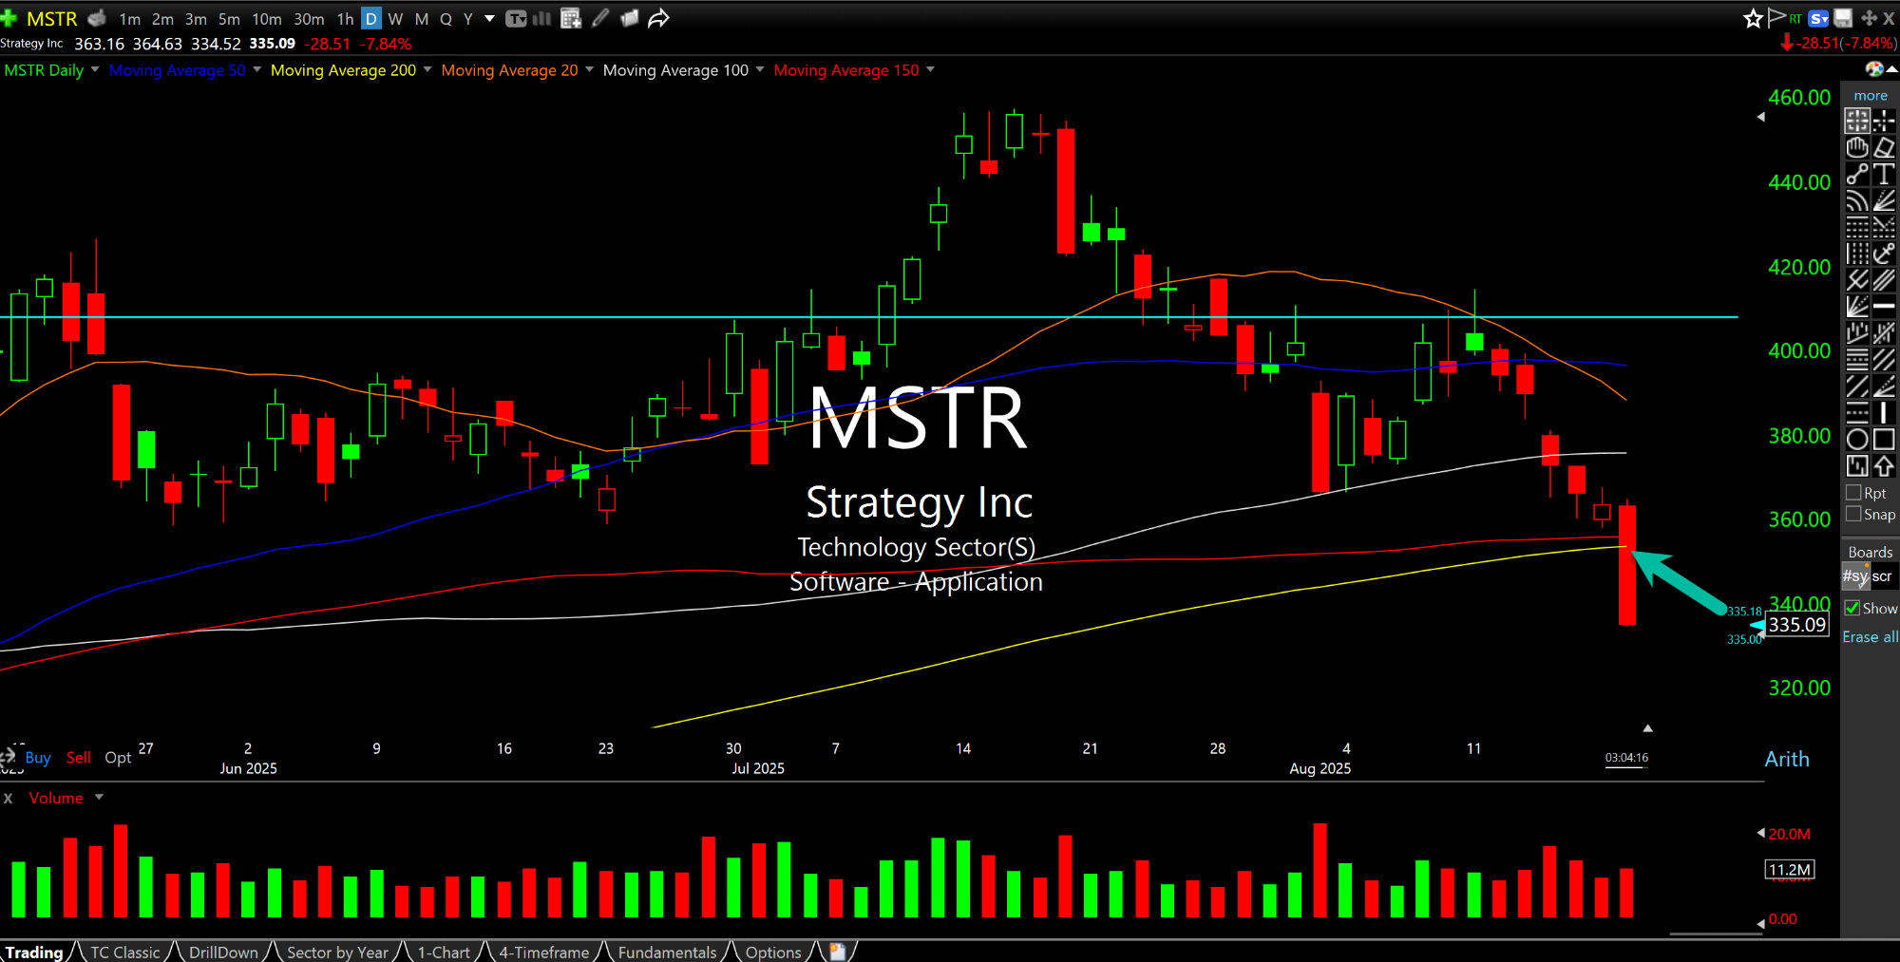The image size is (1900, 962).
Task: Click the more drawing tools link
Action: pyautogui.click(x=1871, y=95)
